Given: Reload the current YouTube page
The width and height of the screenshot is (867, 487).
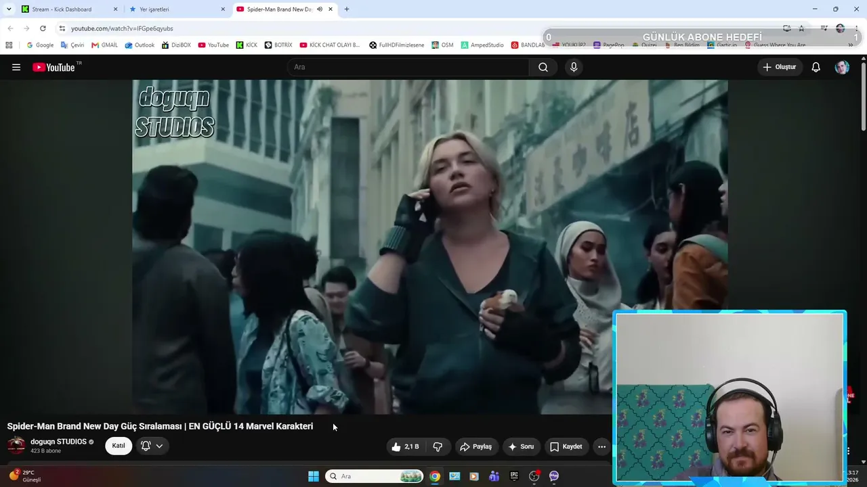Looking at the screenshot, I should click(x=43, y=28).
